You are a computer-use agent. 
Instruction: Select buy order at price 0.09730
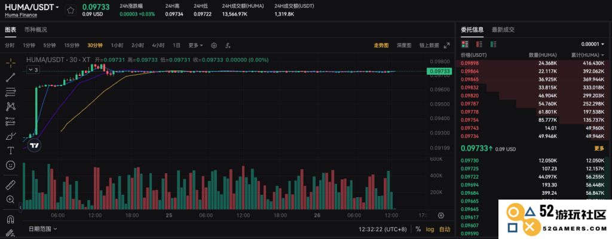pos(533,161)
